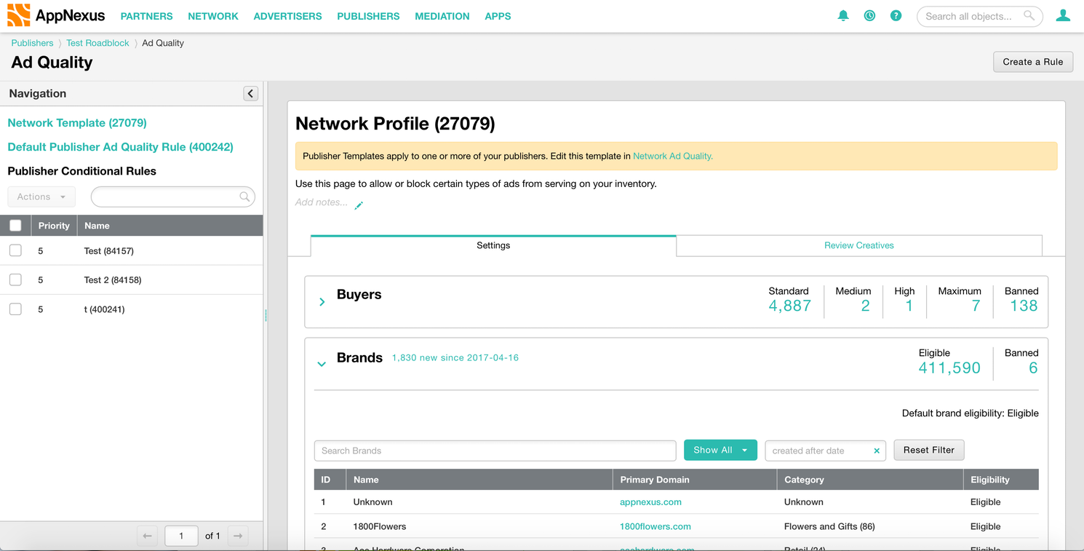Open the appnexus.com domain link
Screen dimensions: 1084x551
650,502
